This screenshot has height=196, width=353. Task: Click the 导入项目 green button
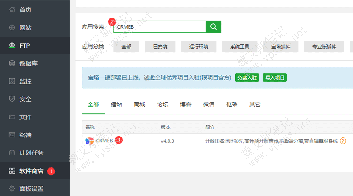(274, 78)
